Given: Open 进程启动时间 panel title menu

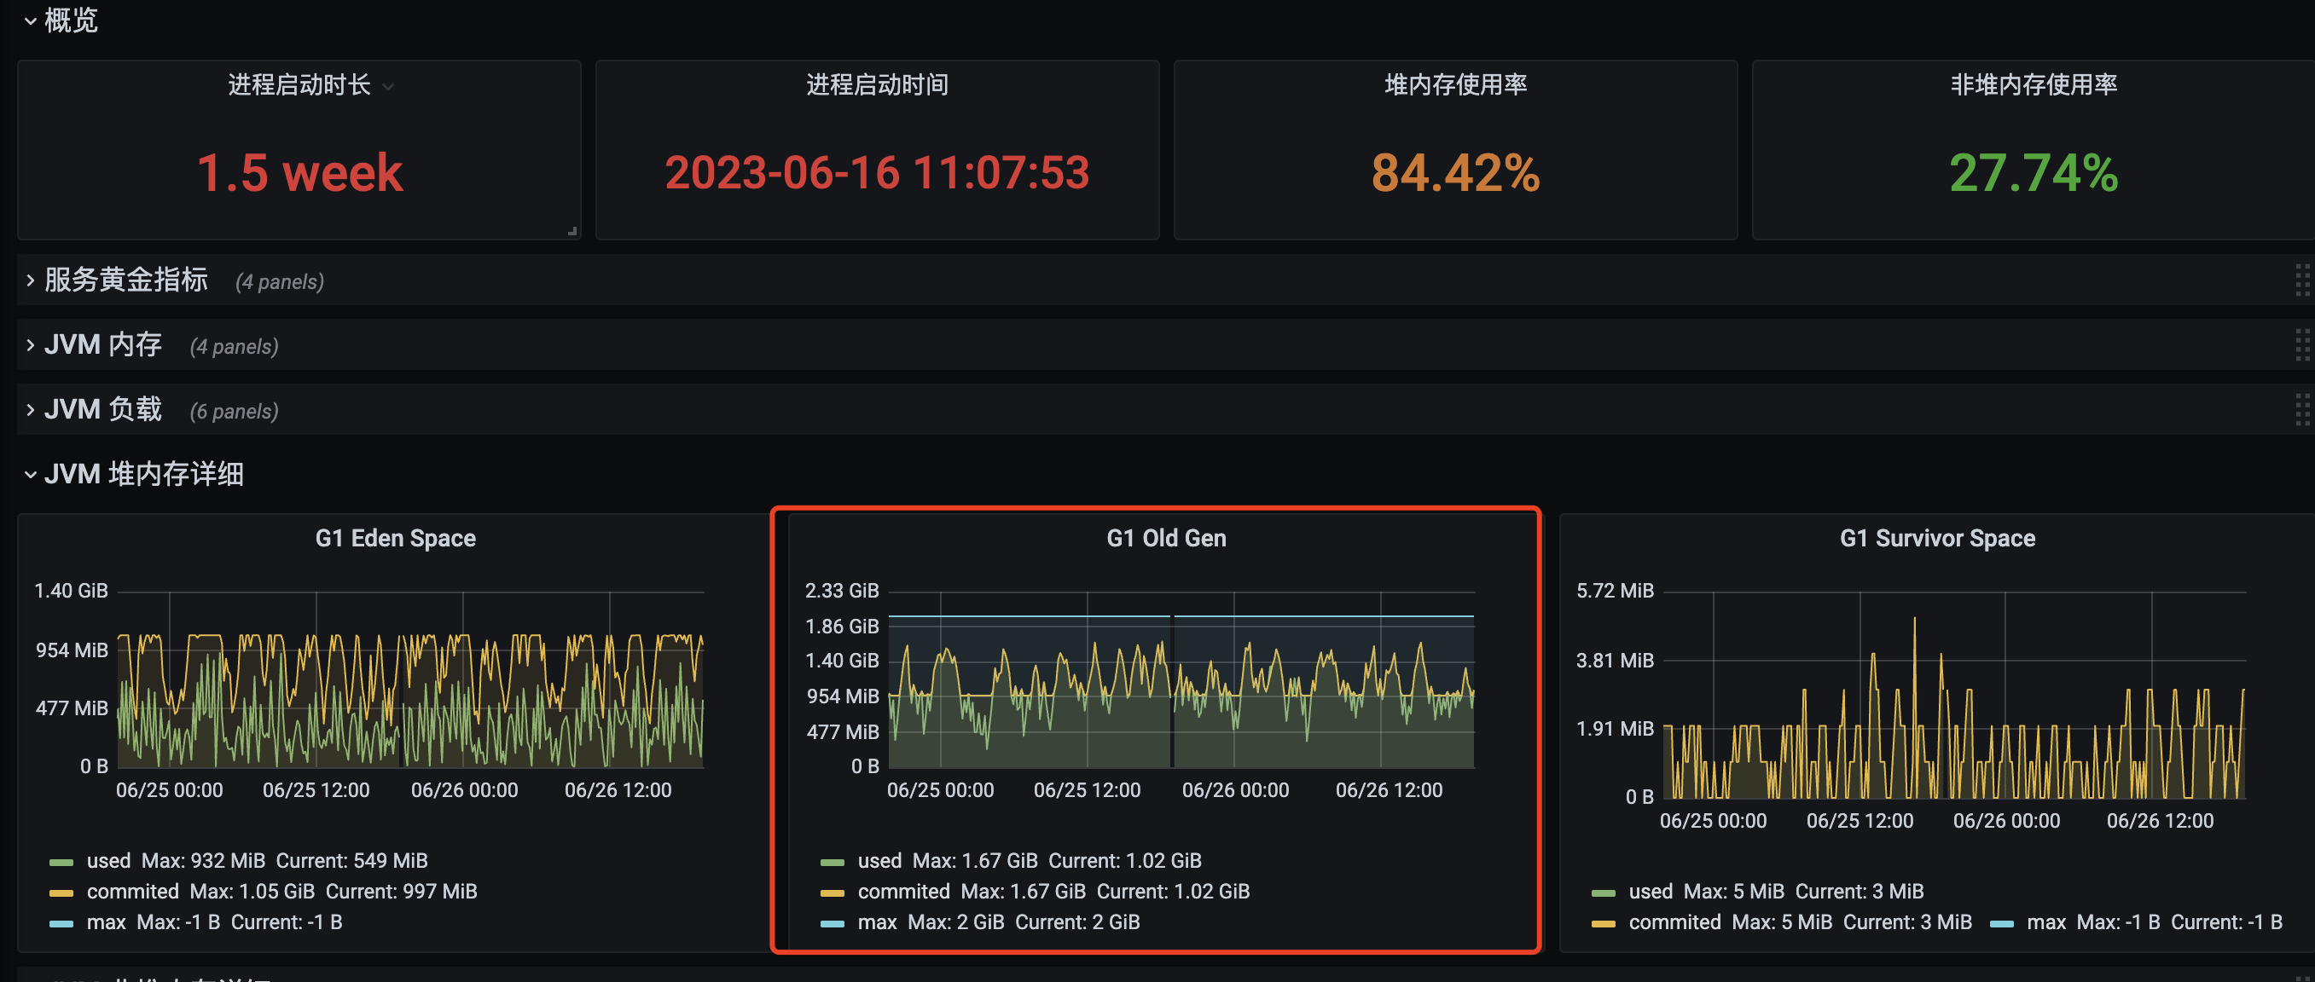Looking at the screenshot, I should [x=877, y=85].
